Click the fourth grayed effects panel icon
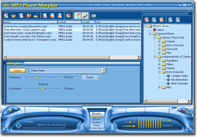Image resolution: width=197 pixels, height=137 pixels. (170, 20)
